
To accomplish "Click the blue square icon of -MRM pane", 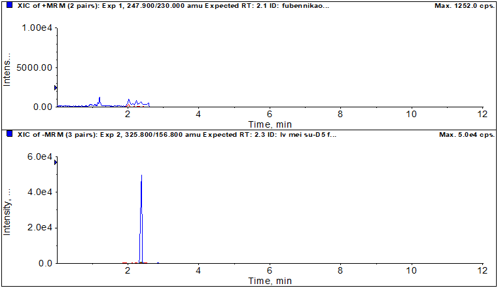I will point(10,134).
